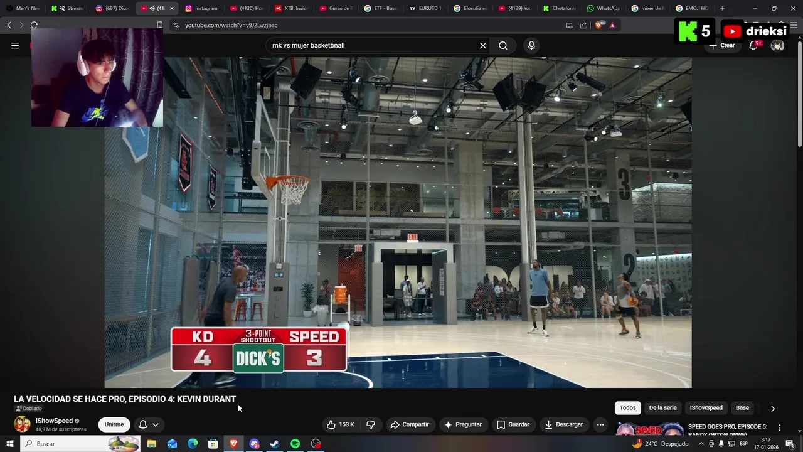The width and height of the screenshot is (803, 452).
Task: Select the Base filter chip
Action: pyautogui.click(x=742, y=407)
